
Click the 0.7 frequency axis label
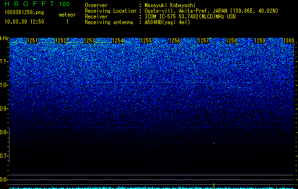coord(4,156)
